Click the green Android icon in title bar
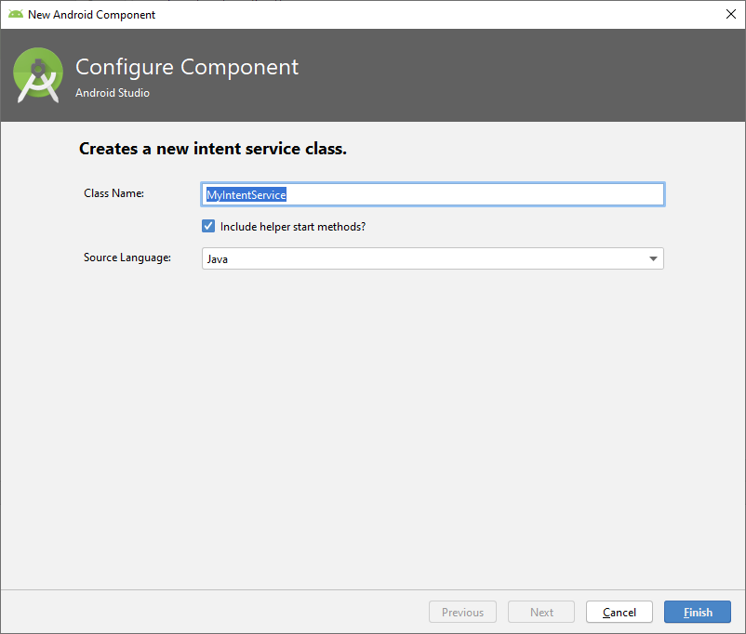 point(15,14)
